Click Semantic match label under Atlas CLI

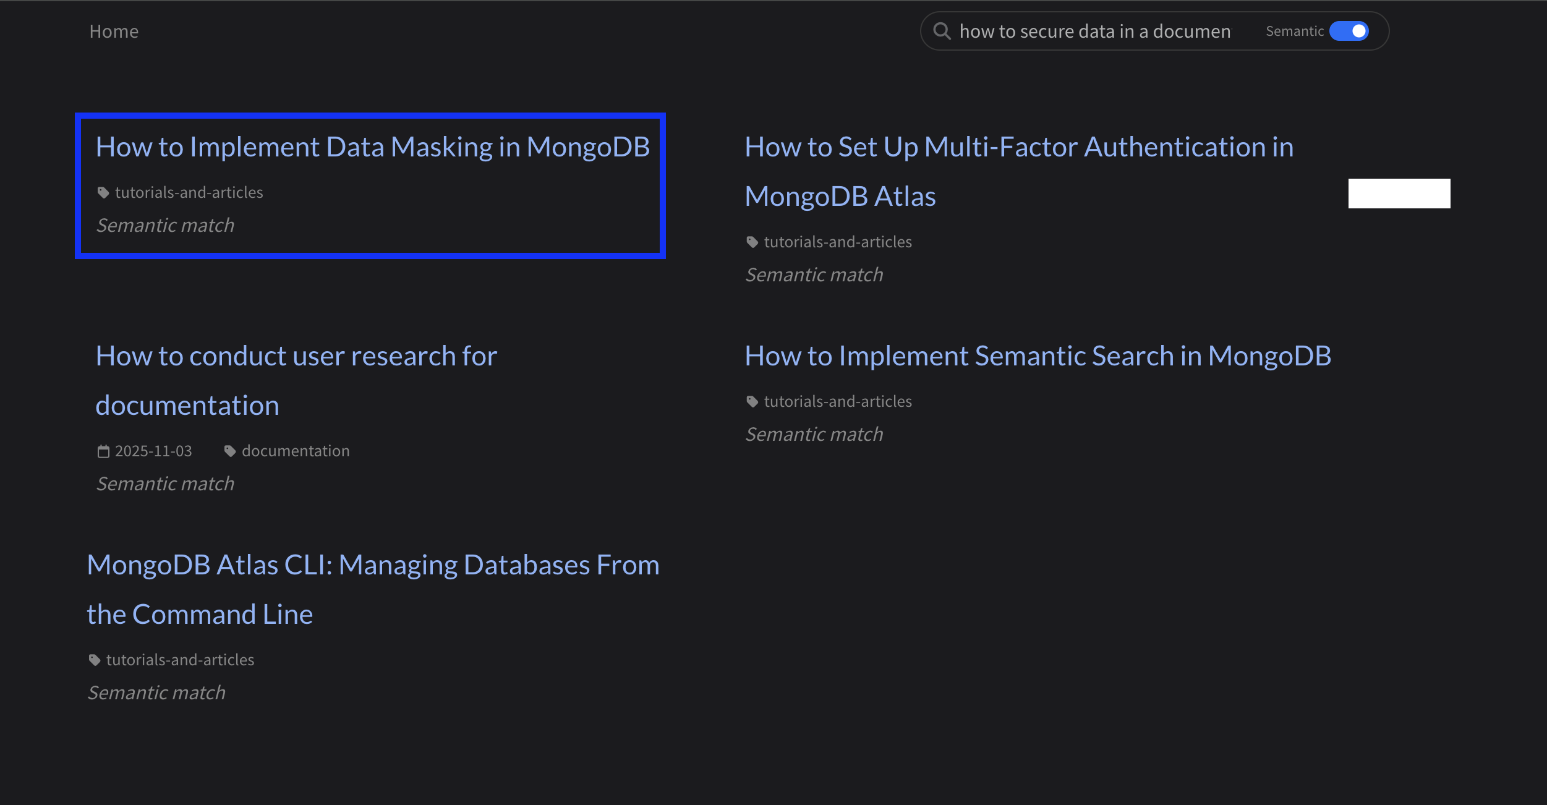coord(157,693)
